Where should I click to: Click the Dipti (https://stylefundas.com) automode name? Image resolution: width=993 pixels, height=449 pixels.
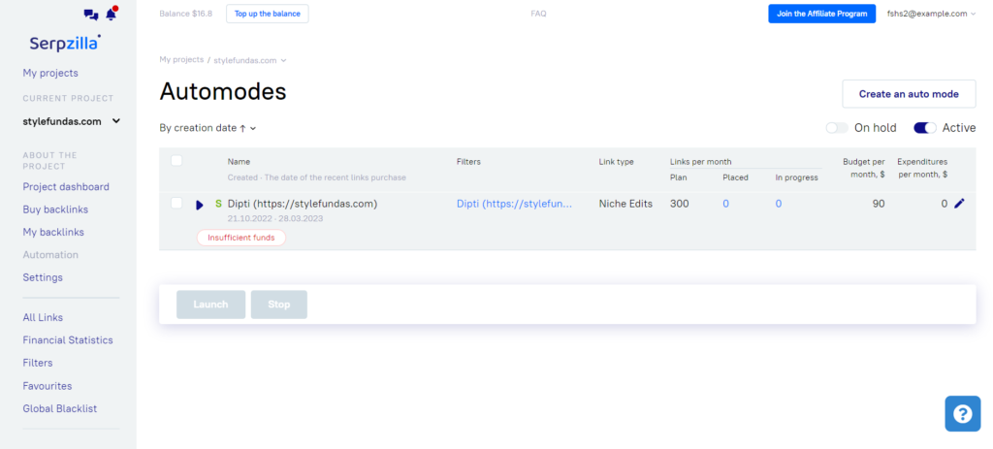click(303, 204)
